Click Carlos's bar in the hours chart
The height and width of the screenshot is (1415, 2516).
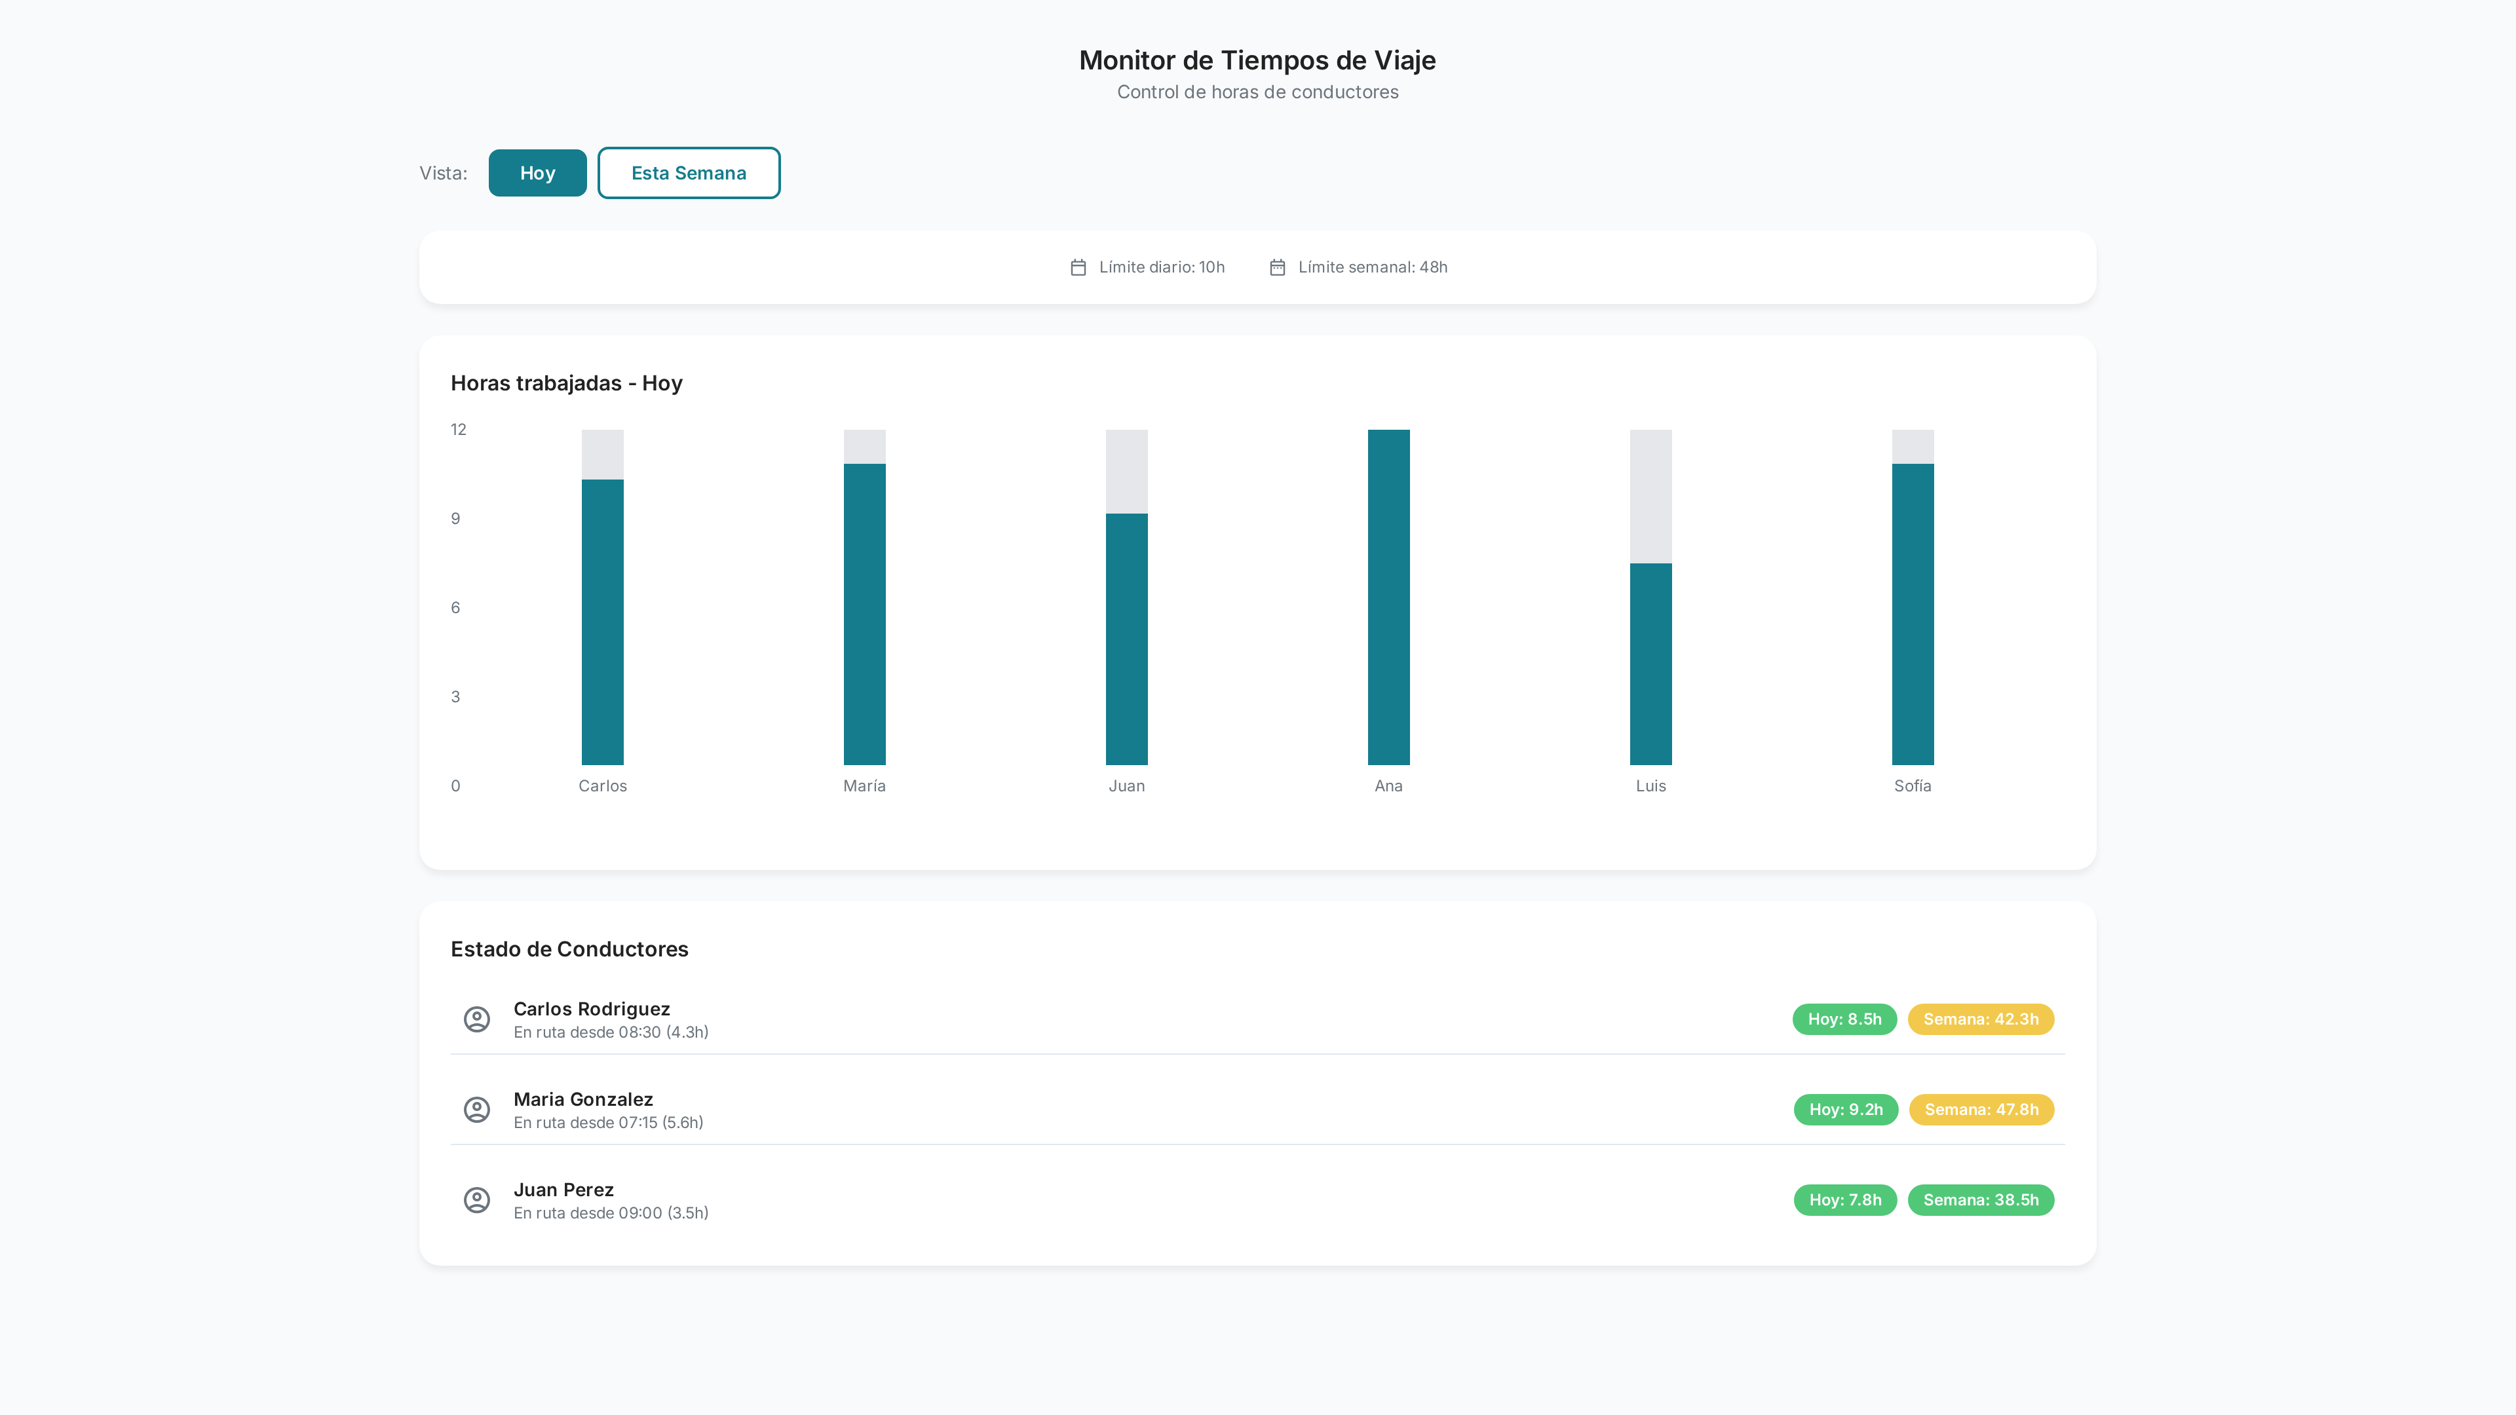coord(603,621)
